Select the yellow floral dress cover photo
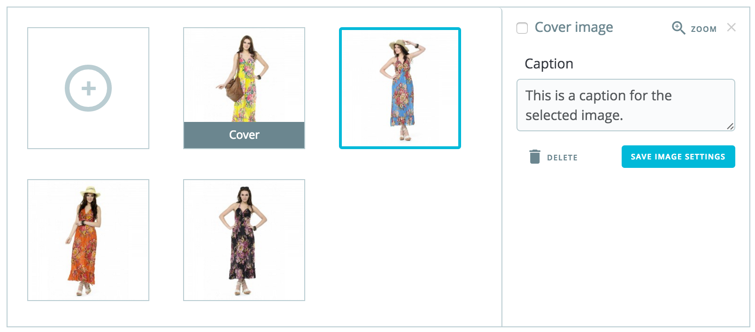Image resolution: width=755 pixels, height=332 pixels. tap(244, 75)
